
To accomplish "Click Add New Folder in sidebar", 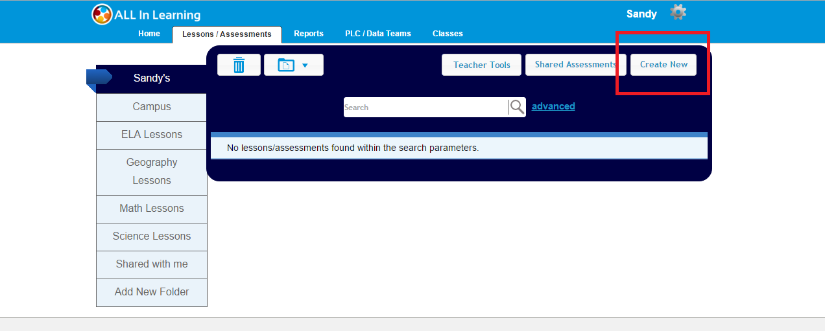I will (x=152, y=292).
